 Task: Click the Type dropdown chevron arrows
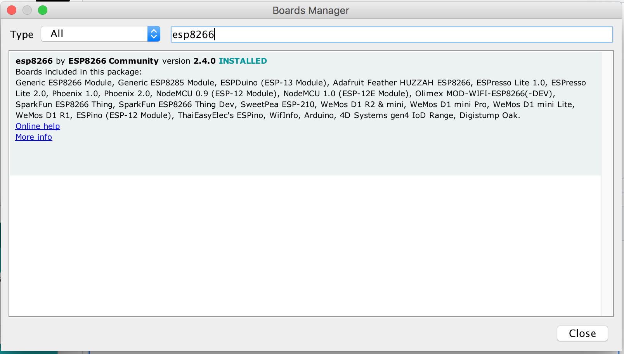pos(154,34)
